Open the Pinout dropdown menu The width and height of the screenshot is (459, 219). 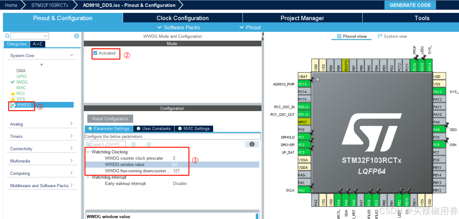tap(250, 27)
